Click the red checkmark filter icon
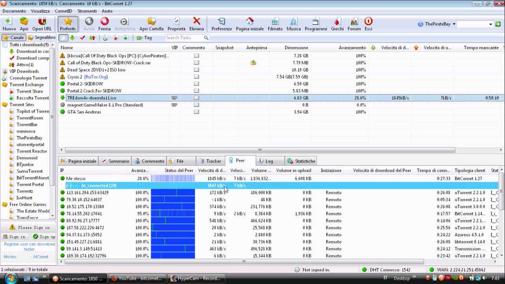Screen dimensions: 505x284 coord(82,38)
